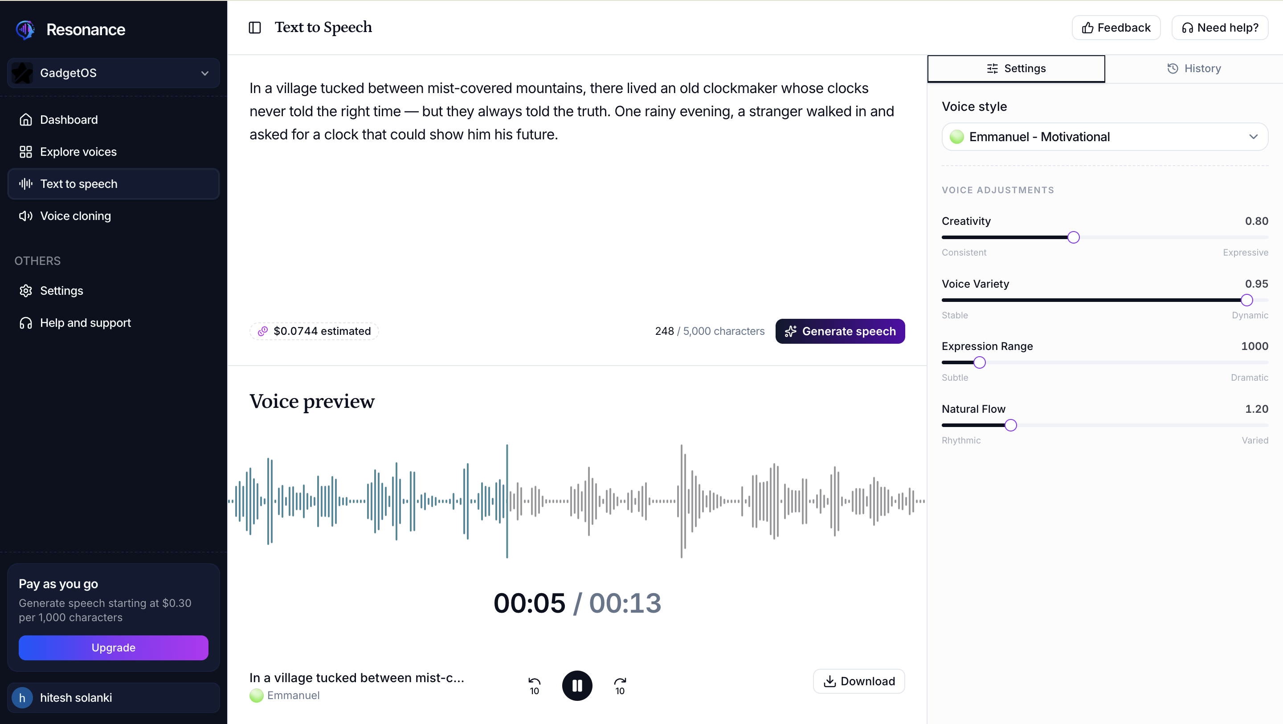Click the Resonance logo icon
This screenshot has width=1283, height=724.
point(25,30)
